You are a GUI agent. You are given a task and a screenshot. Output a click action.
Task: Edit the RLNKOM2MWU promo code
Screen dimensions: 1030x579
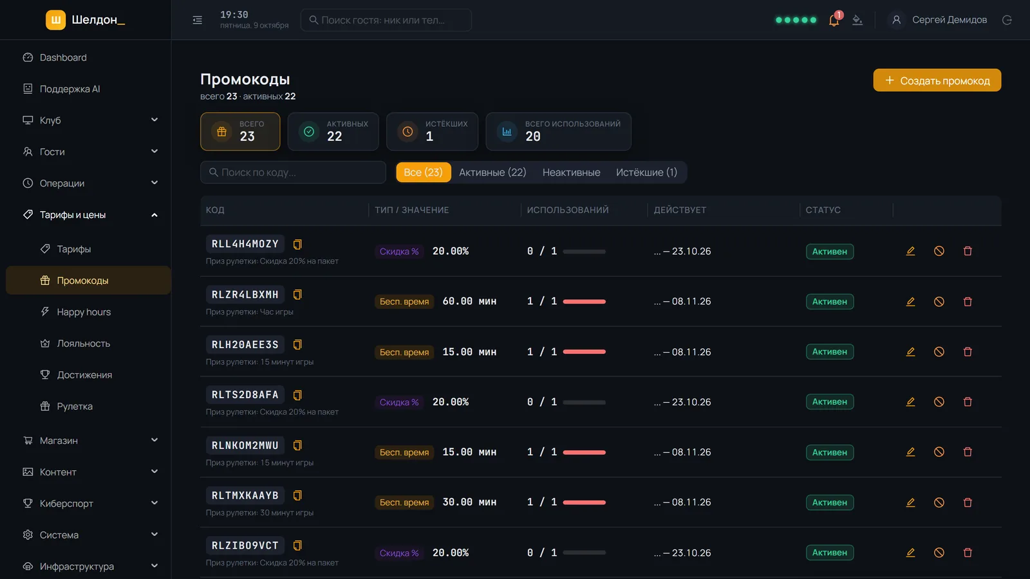click(x=910, y=452)
